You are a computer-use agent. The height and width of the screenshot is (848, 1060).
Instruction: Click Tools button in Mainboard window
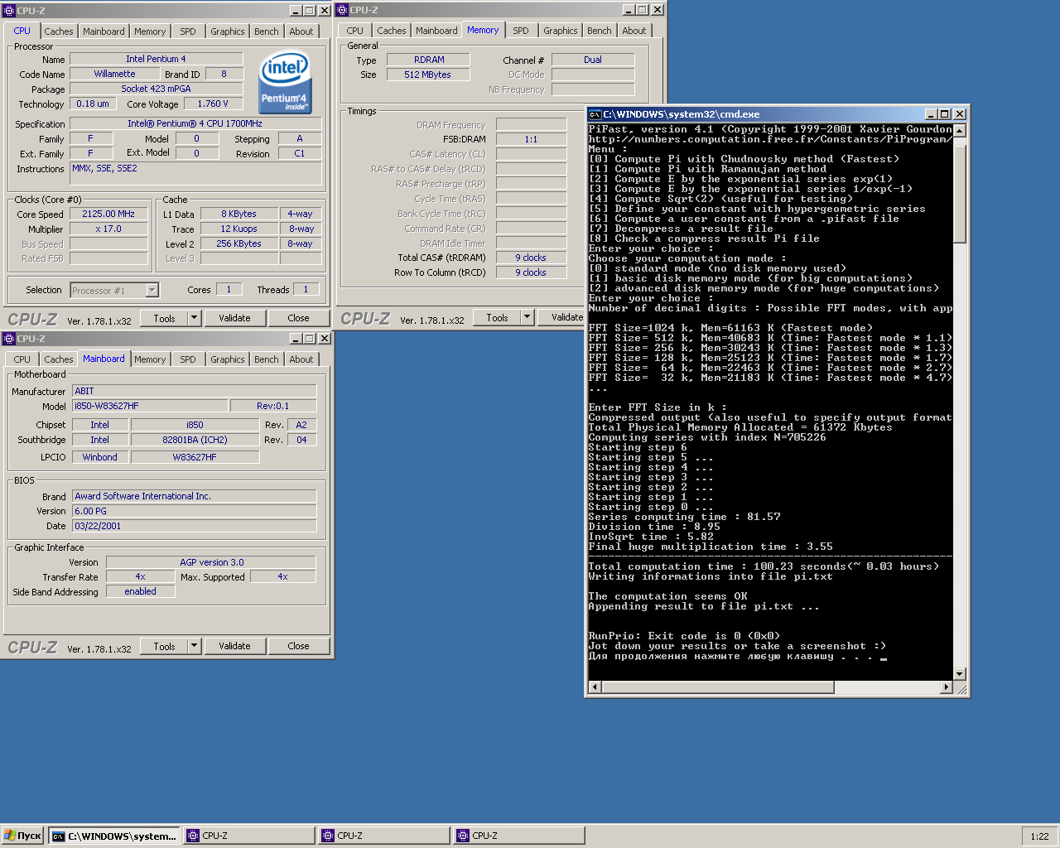(164, 646)
